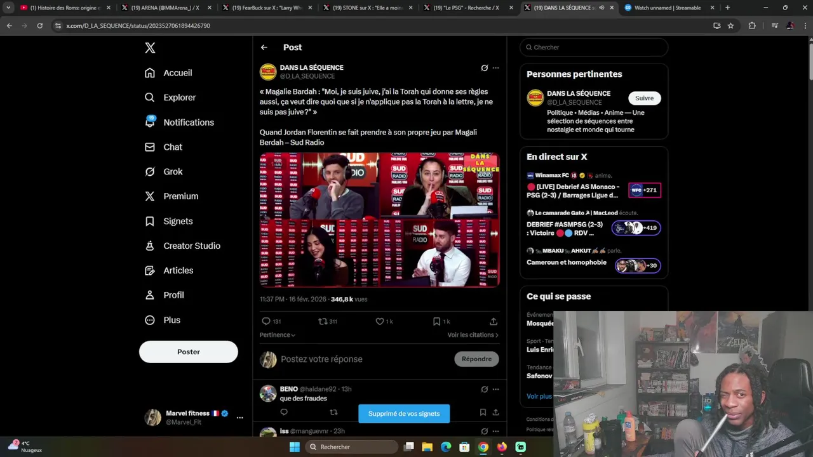Open Voir les citations link
Screen dimensions: 813x457
coord(473,334)
